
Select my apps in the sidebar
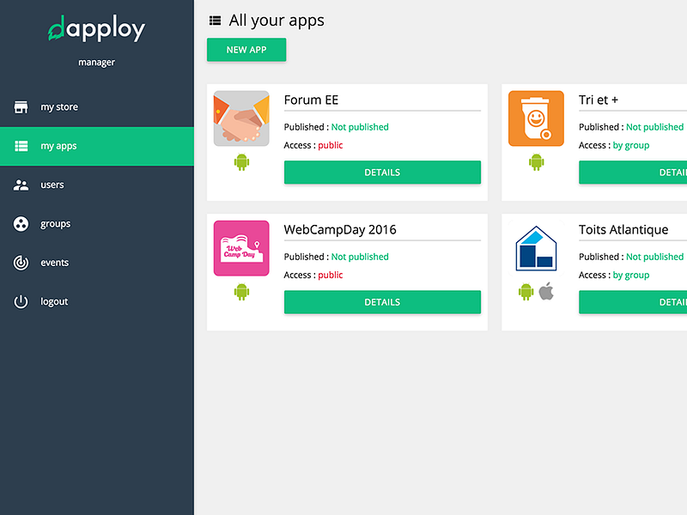point(97,146)
